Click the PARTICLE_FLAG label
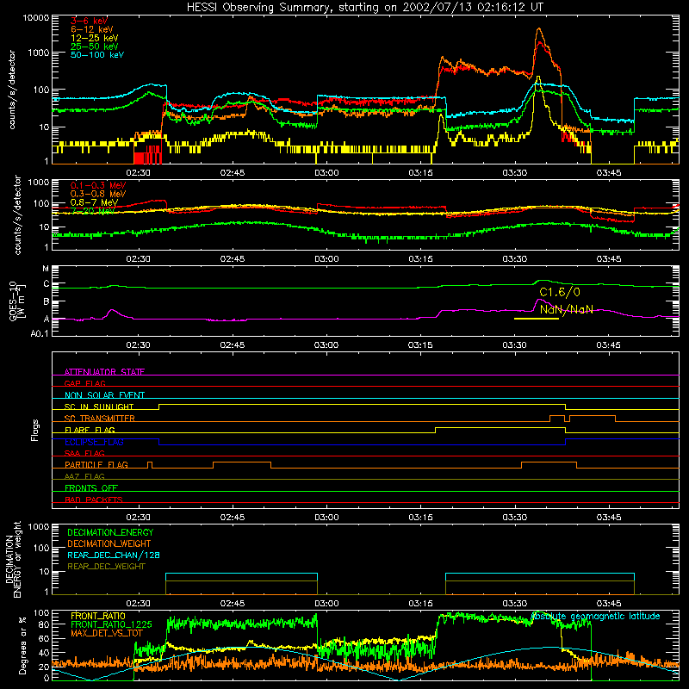Image resolution: width=689 pixels, height=689 pixels. coord(96,464)
